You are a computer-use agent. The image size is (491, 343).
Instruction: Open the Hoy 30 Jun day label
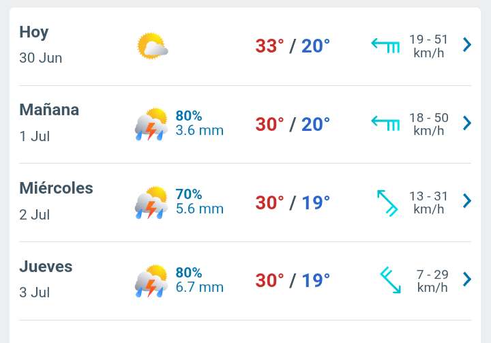click(41, 44)
